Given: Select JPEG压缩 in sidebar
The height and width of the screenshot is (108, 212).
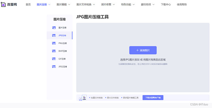Looking at the screenshot, I should (59, 67).
